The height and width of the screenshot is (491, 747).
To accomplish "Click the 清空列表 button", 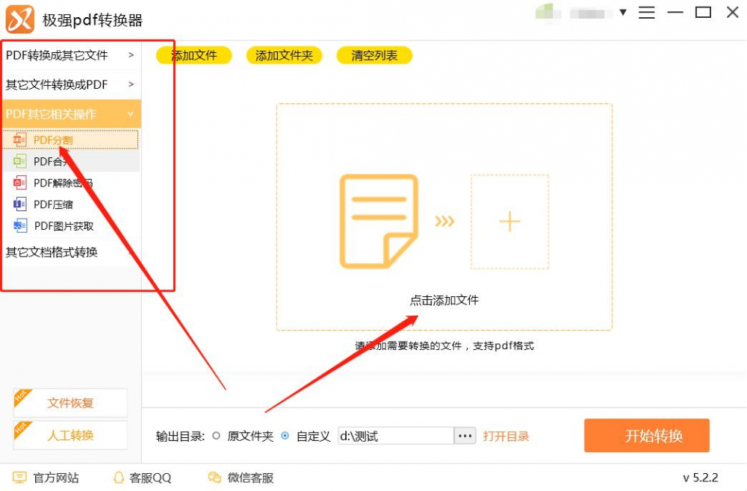I will click(x=374, y=55).
